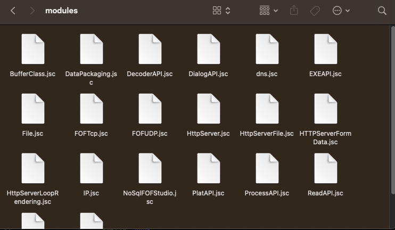The height and width of the screenshot is (230, 395).
Task: Click the DecoderAPI.jsc file name
Action: tap(150, 74)
